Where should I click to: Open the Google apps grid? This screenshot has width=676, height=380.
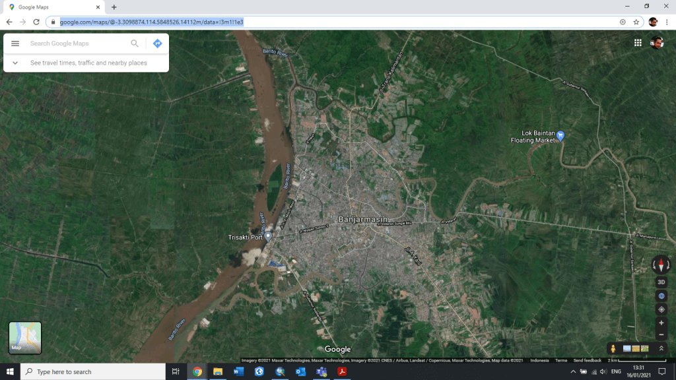638,43
